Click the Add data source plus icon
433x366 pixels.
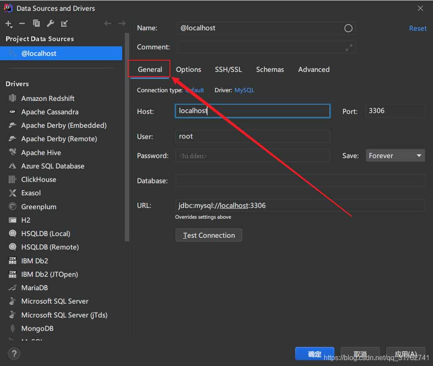(9, 24)
